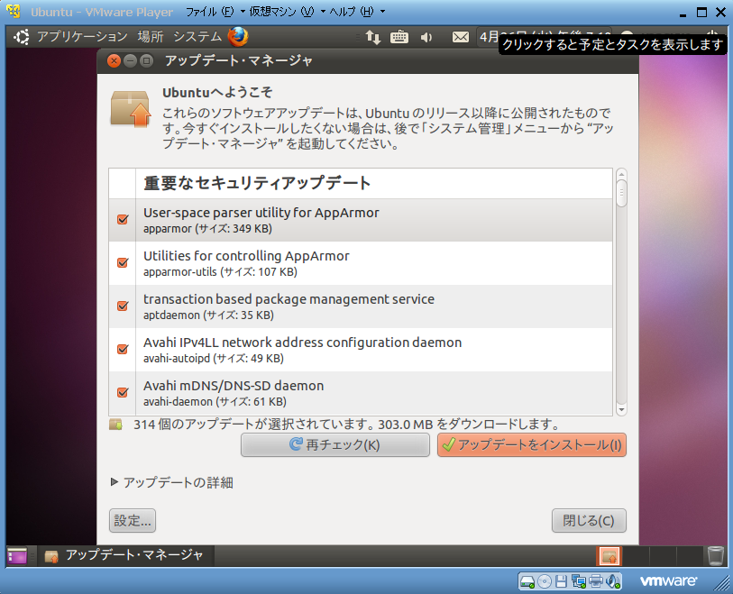Click the VMware network adapter status icon
The height and width of the screenshot is (594, 733).
coord(578,582)
